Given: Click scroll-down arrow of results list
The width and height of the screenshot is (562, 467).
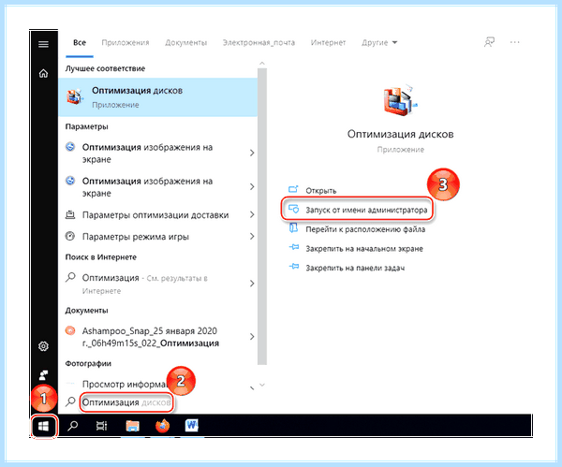Looking at the screenshot, I should point(262,385).
